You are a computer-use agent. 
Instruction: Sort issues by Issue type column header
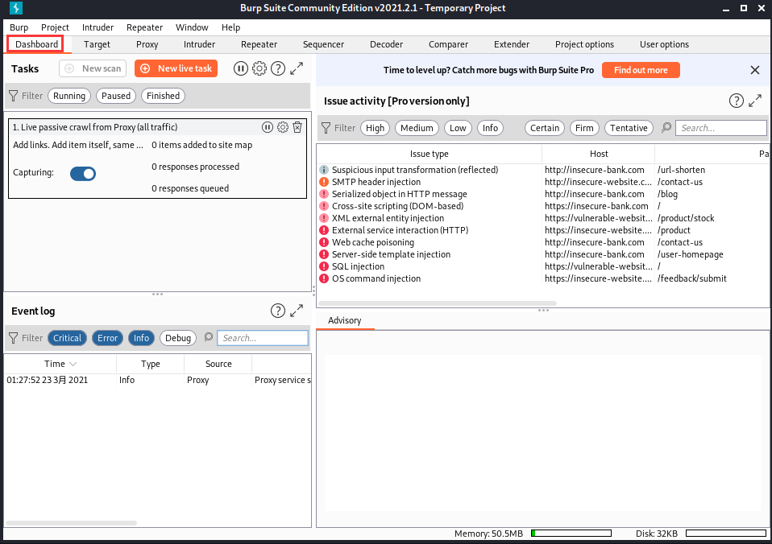pos(430,154)
